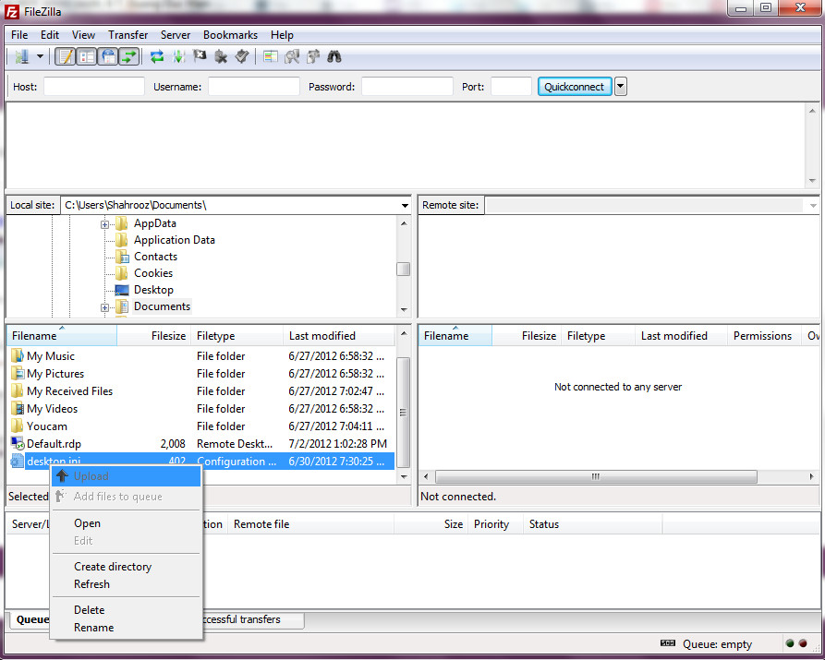Viewport: 825px width, 660px height.
Task: Click the desktop.ini file icon
Action: point(18,462)
